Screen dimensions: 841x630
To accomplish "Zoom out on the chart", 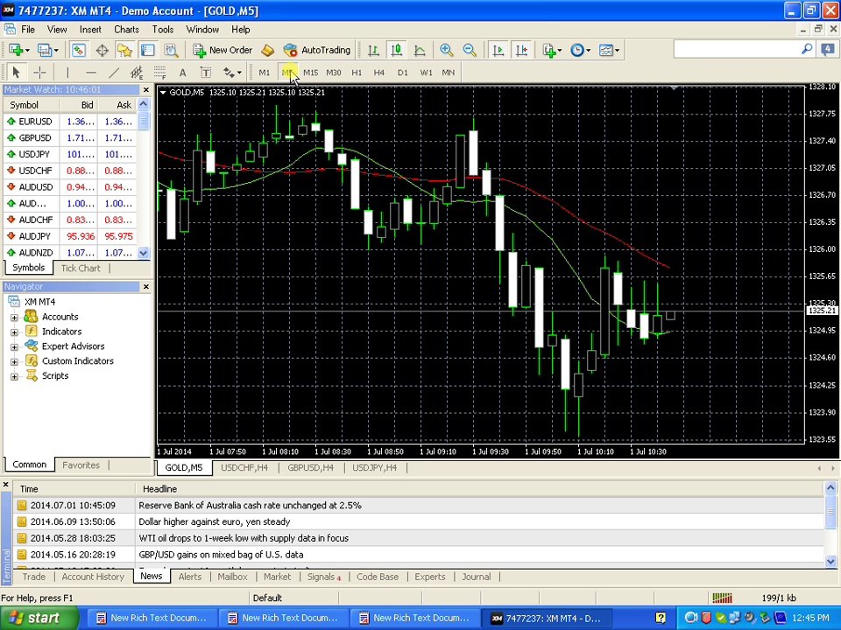I will tap(470, 50).
